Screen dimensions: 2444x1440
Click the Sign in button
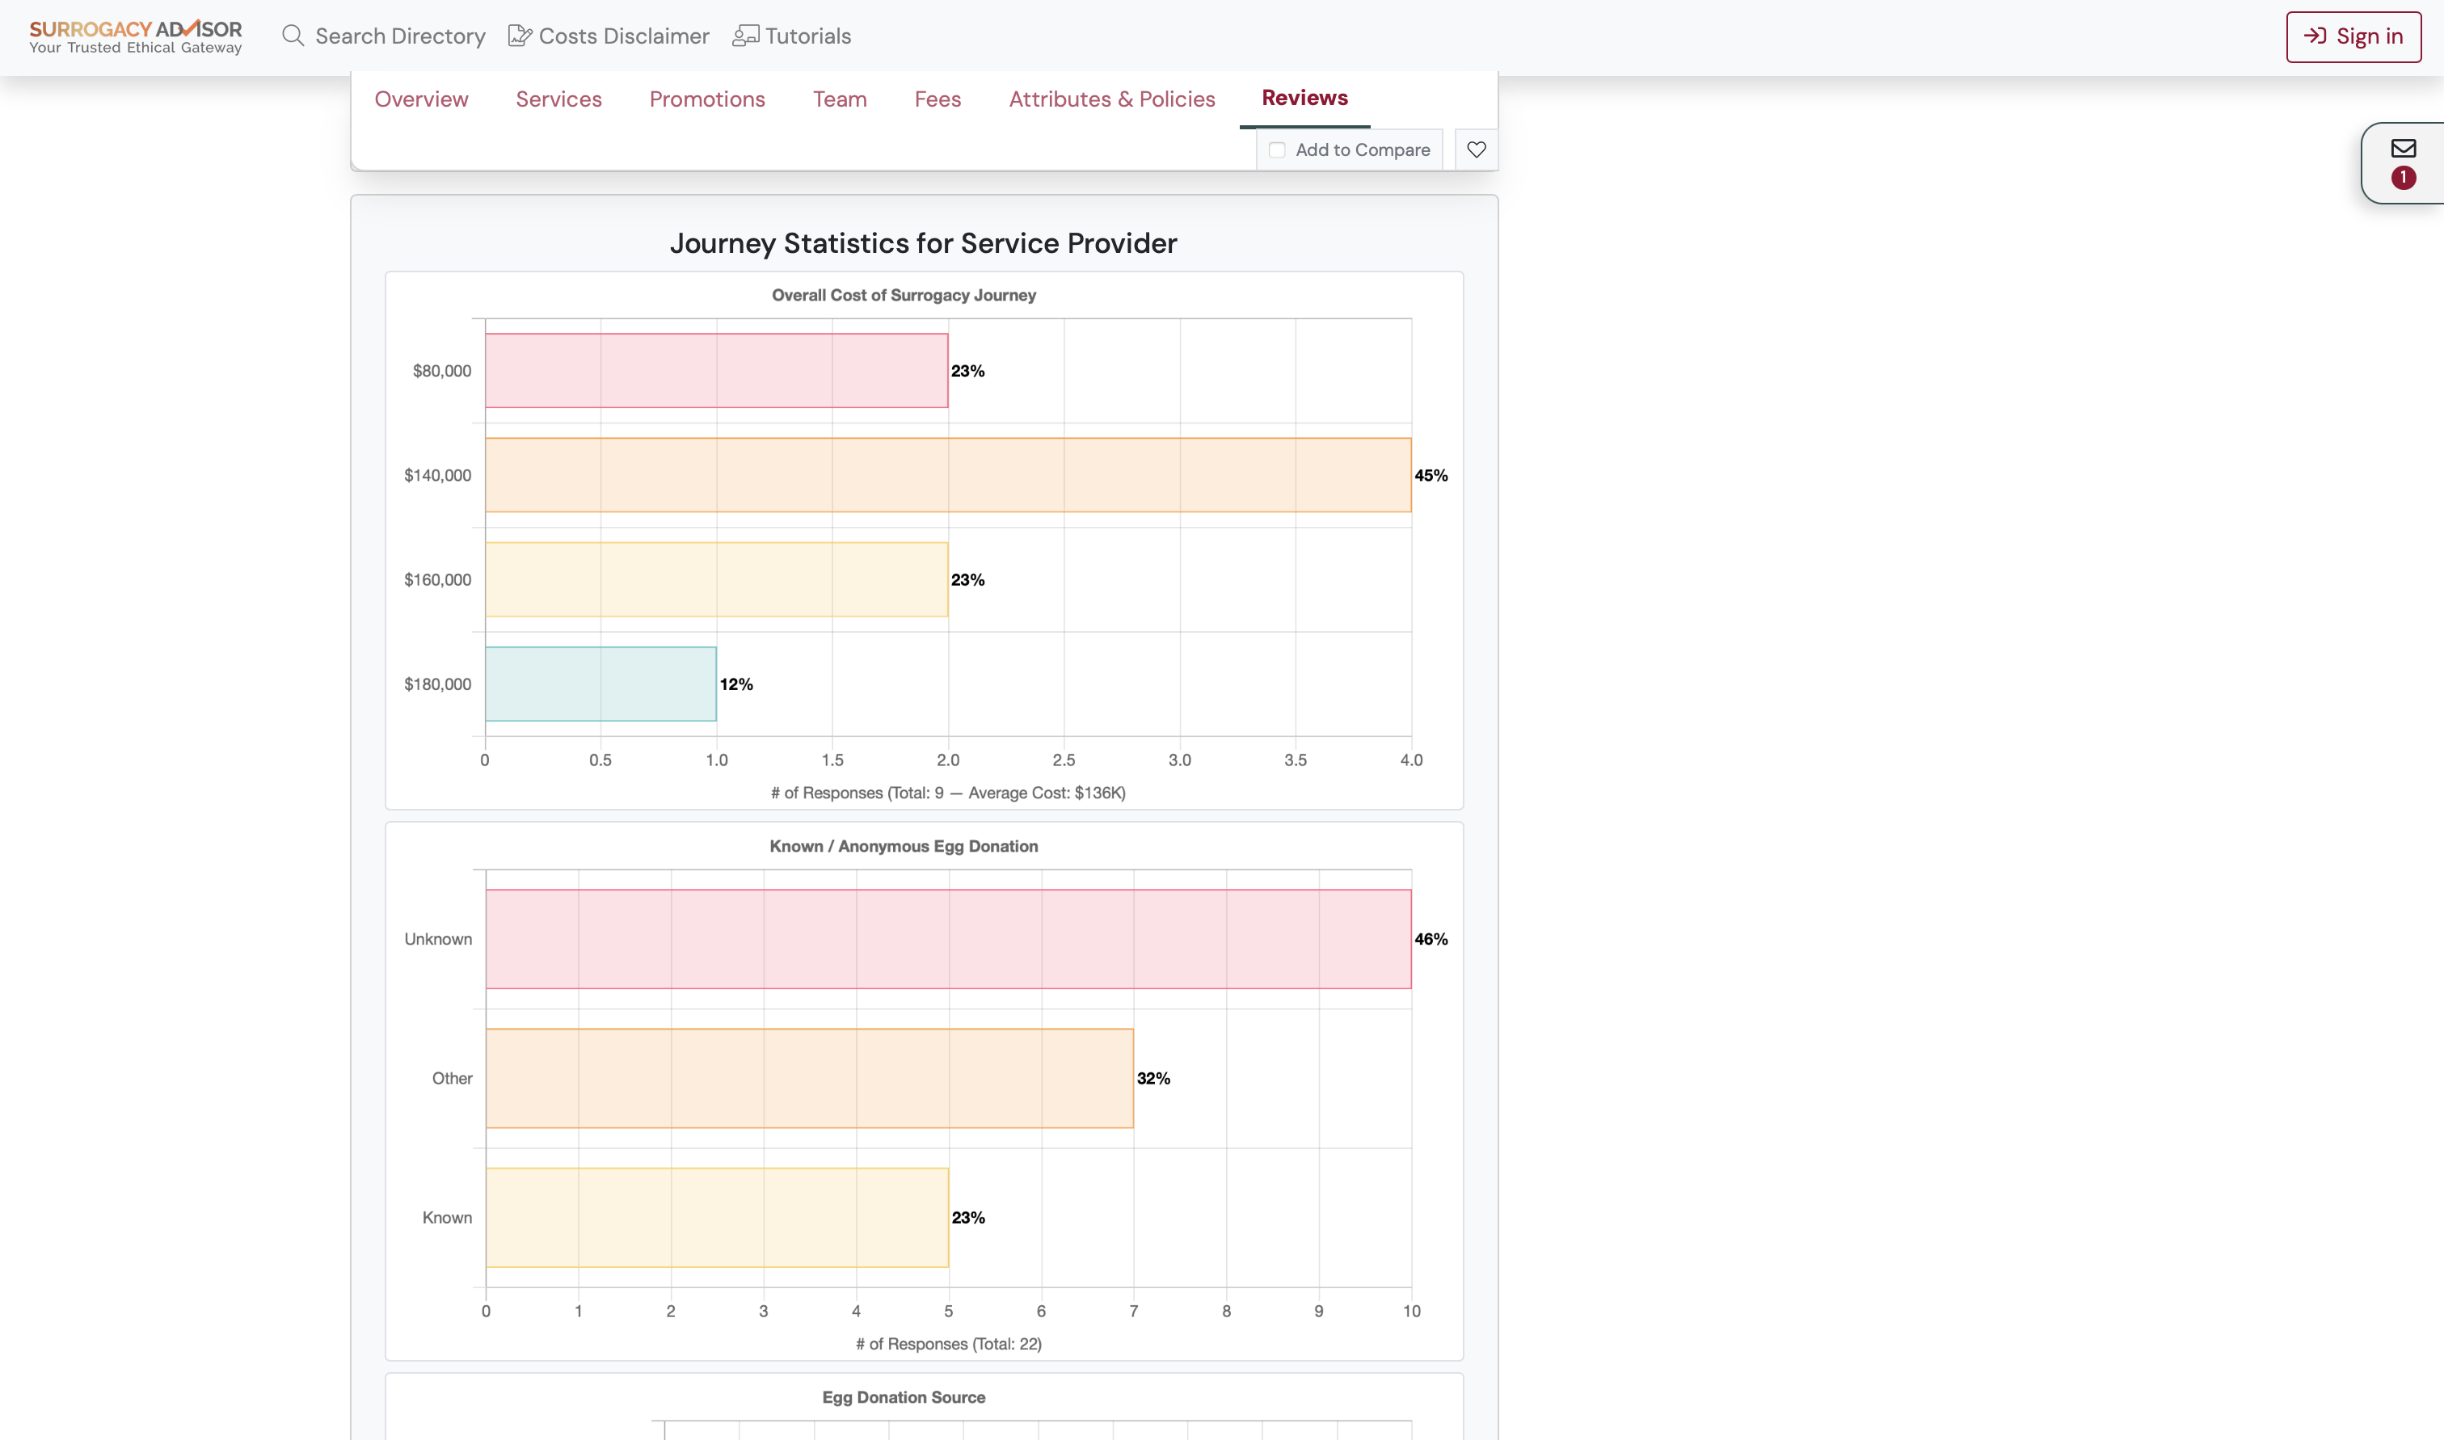click(x=2353, y=37)
